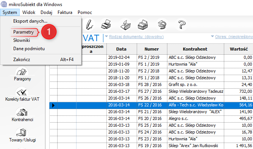The height and width of the screenshot is (149, 253).
Task: Open the Faktura menu
Action: [65, 12]
